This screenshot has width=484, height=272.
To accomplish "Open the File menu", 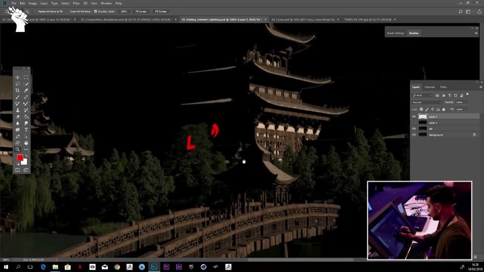I will click(x=14, y=3).
